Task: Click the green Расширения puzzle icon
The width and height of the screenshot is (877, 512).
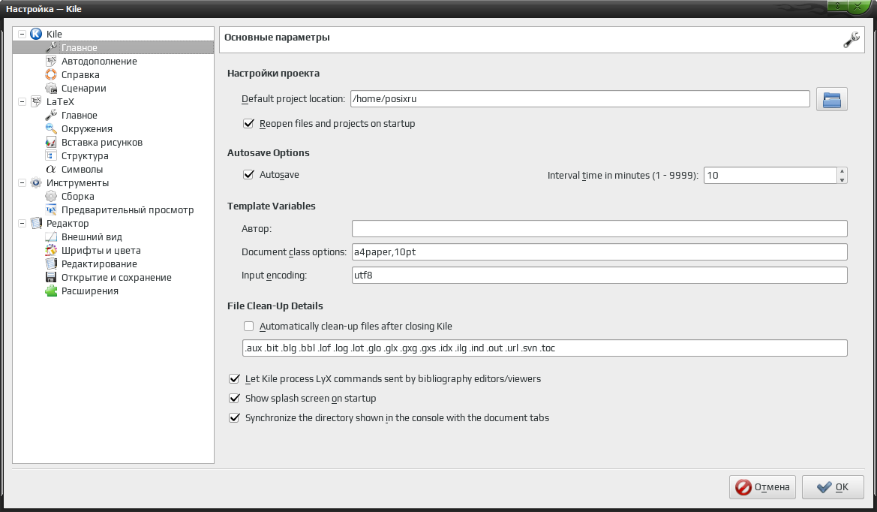Action: coord(51,291)
